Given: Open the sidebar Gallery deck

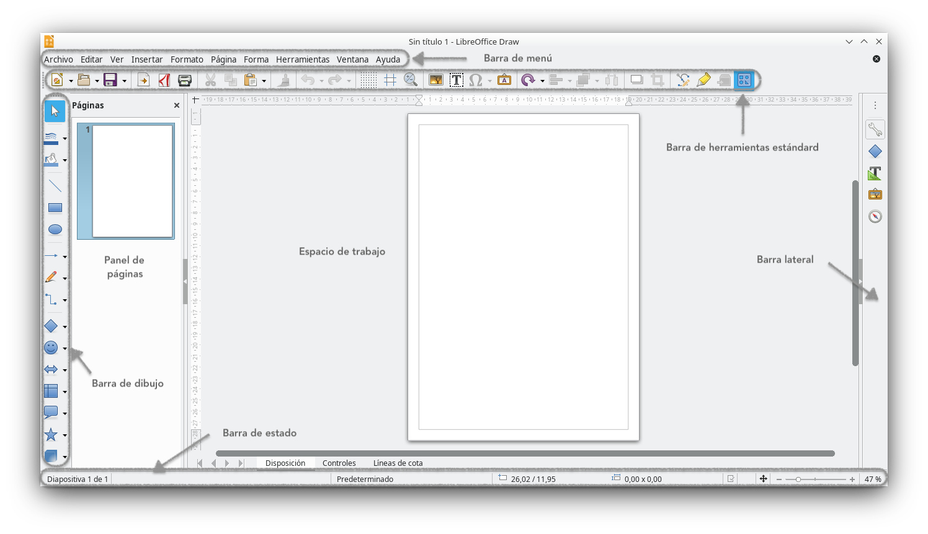Looking at the screenshot, I should pyautogui.click(x=875, y=195).
